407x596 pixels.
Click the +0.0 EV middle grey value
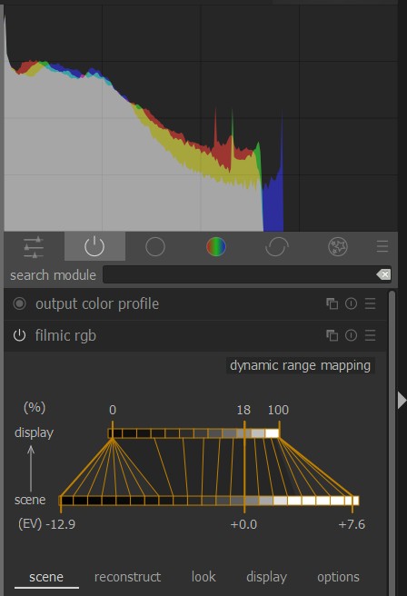pyautogui.click(x=243, y=524)
